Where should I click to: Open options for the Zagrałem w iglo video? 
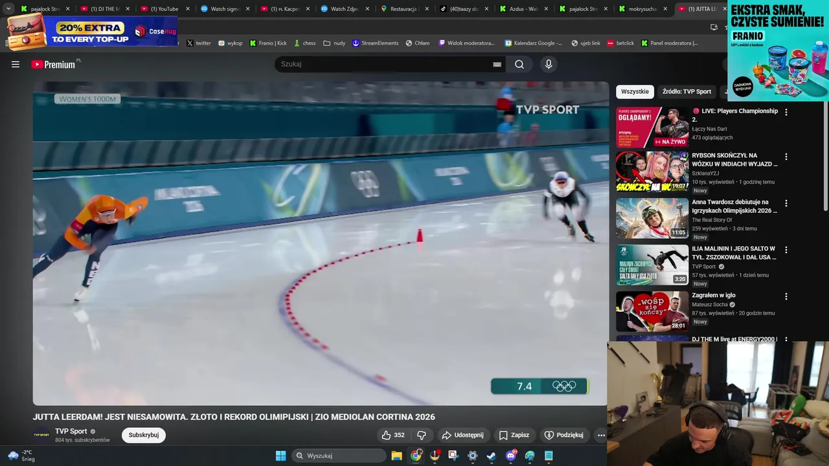pos(786,296)
